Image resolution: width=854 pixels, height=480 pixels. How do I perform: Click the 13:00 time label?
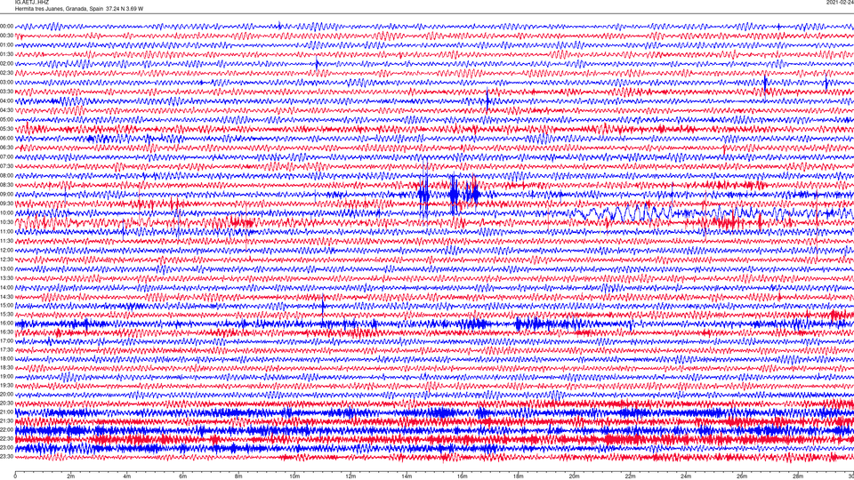6,268
